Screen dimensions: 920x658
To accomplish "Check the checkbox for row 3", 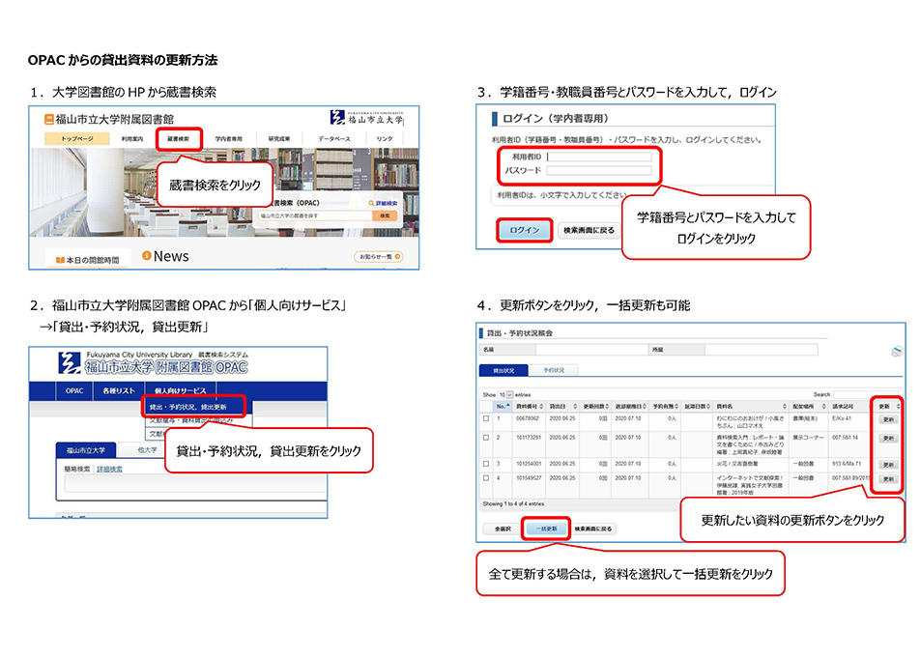I will tap(486, 464).
